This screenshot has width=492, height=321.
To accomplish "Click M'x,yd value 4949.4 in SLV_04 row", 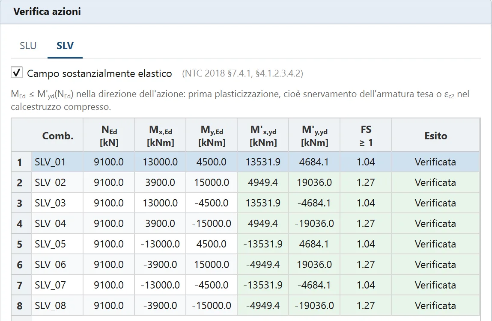I will point(263,223).
